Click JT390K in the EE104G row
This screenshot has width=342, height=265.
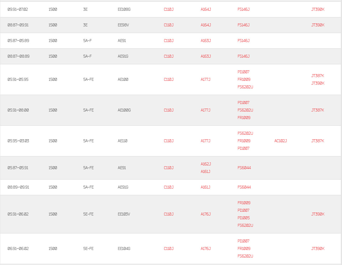(x=318, y=249)
